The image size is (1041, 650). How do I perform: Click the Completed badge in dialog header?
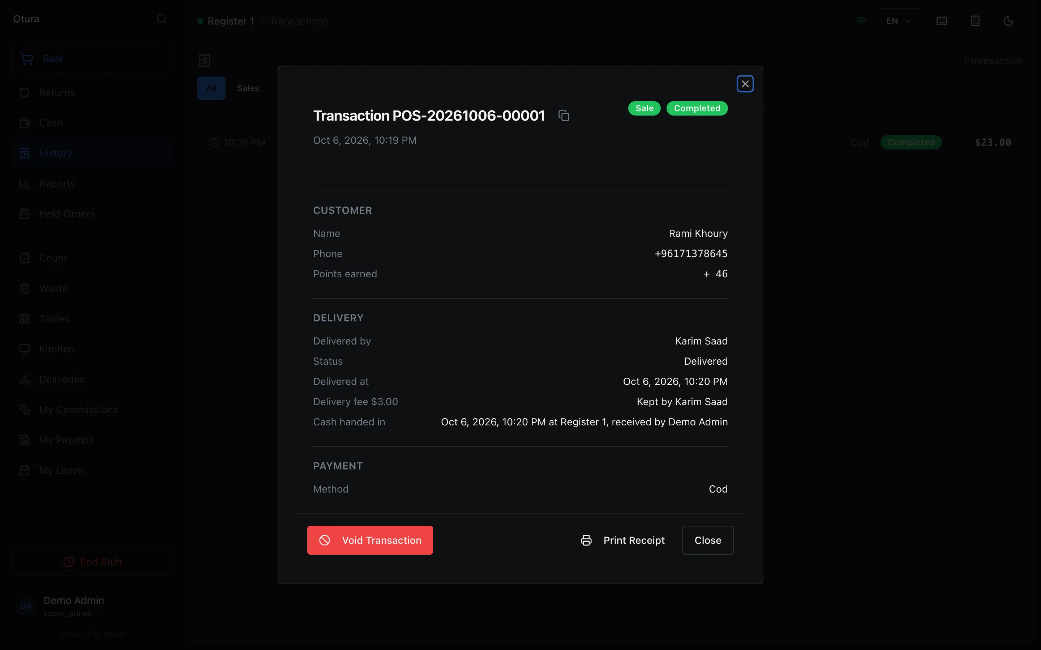[697, 108]
